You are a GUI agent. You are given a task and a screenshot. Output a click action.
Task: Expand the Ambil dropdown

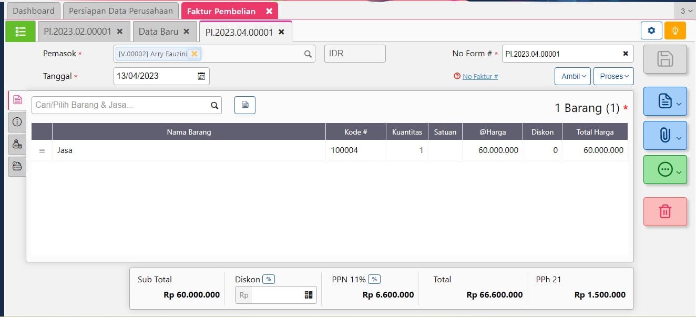pyautogui.click(x=572, y=76)
